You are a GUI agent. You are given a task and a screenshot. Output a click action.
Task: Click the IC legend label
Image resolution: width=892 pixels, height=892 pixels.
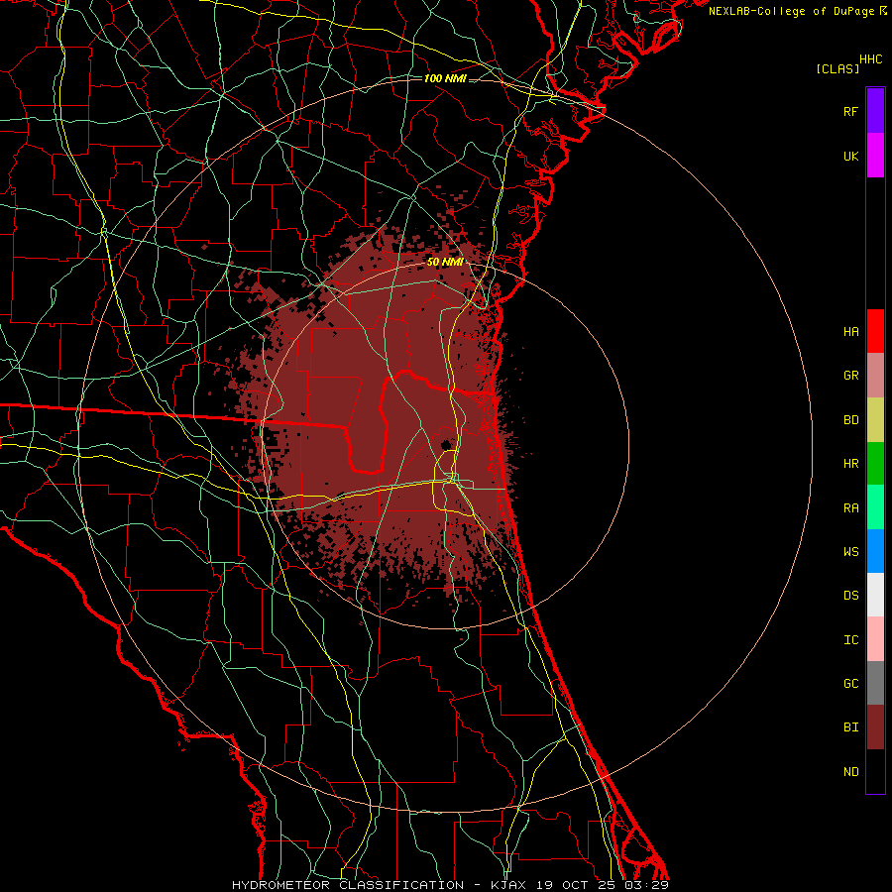click(850, 639)
